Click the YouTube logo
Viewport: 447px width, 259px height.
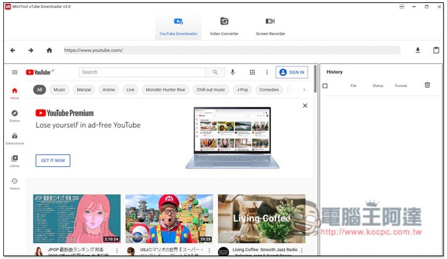40,73
